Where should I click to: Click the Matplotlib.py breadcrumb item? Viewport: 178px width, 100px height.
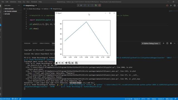(x=57, y=9)
